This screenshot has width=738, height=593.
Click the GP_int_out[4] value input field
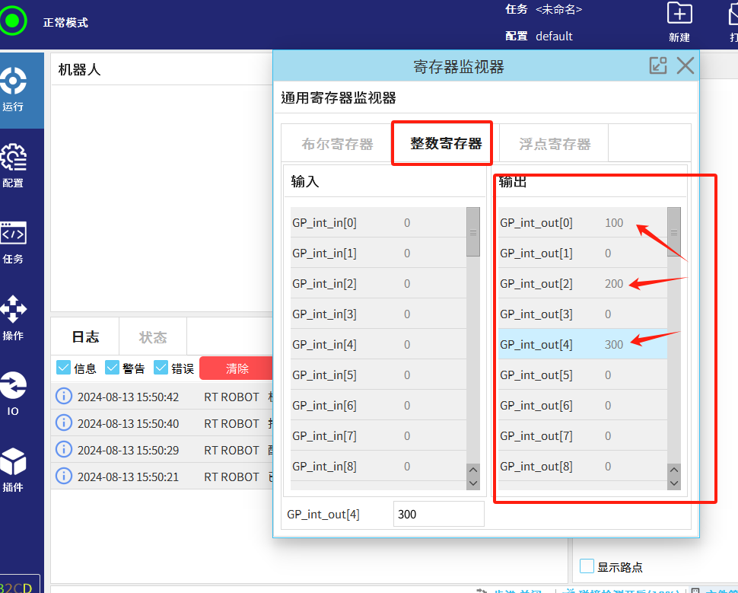(x=438, y=514)
